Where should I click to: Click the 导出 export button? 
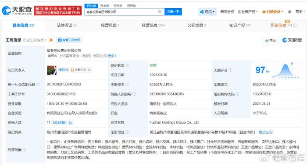click(271, 40)
